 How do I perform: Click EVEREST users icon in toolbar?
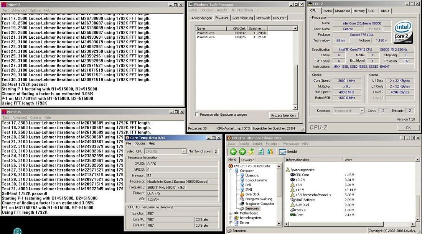coord(270,152)
